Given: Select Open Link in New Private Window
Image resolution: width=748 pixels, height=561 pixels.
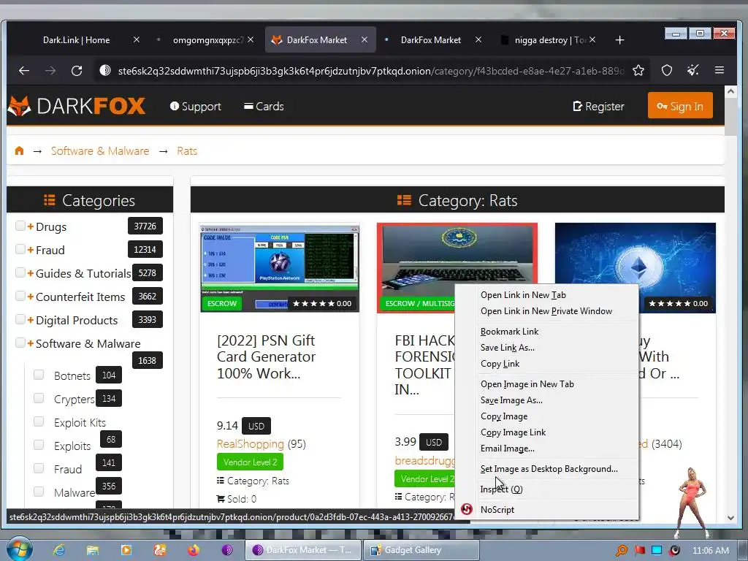Looking at the screenshot, I should pos(546,311).
